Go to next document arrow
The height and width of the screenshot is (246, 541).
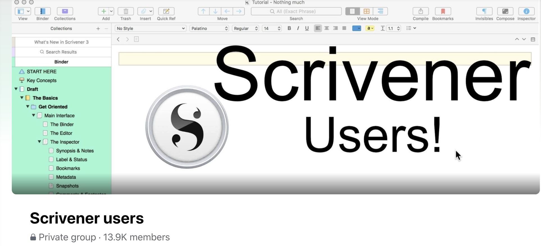tap(524, 39)
